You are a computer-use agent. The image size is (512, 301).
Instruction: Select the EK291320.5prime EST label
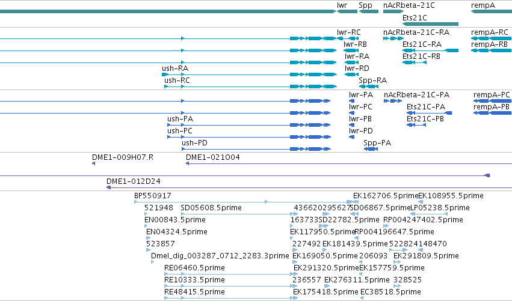tap(326, 268)
